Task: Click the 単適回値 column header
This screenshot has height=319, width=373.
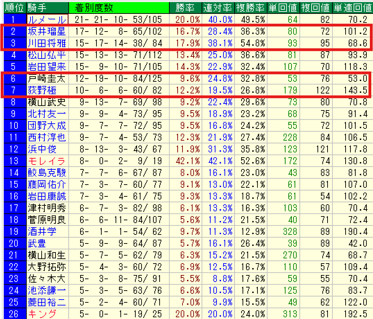Action: 352,7
